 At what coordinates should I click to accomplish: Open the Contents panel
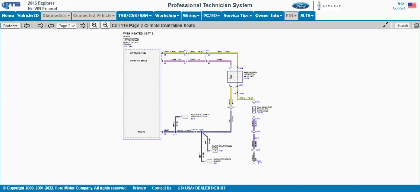point(10,26)
